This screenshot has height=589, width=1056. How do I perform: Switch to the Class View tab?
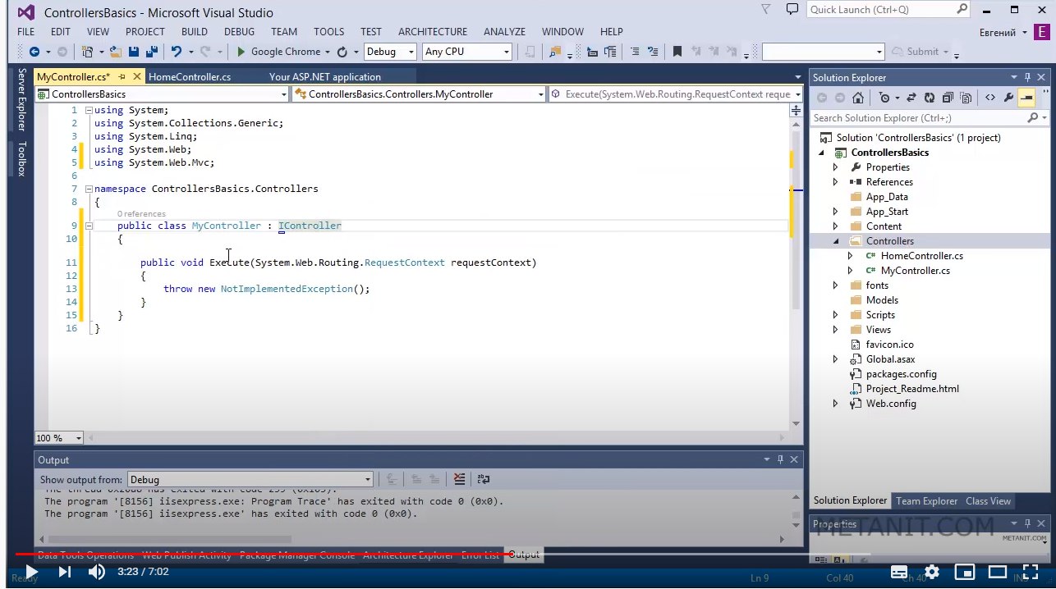tap(988, 500)
